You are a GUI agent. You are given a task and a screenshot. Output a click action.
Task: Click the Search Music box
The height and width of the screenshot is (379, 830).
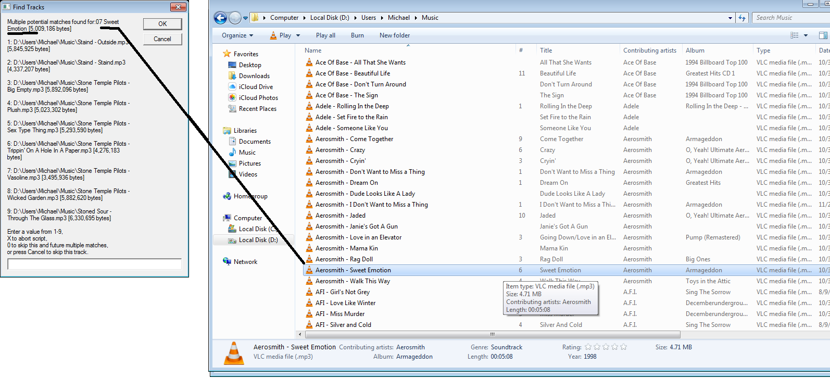790,18
